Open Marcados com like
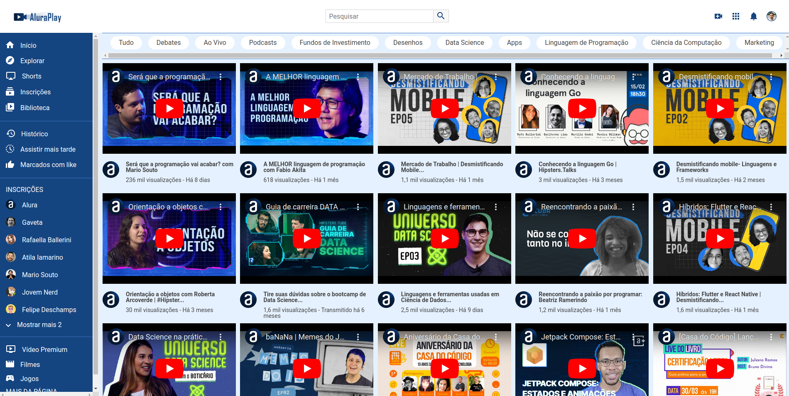The height and width of the screenshot is (396, 789). [48, 165]
